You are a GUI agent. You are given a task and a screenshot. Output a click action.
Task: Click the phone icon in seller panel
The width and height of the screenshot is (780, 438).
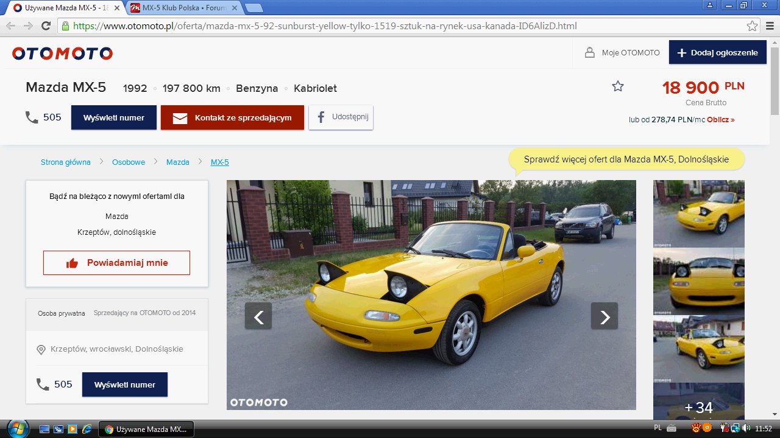tap(43, 384)
